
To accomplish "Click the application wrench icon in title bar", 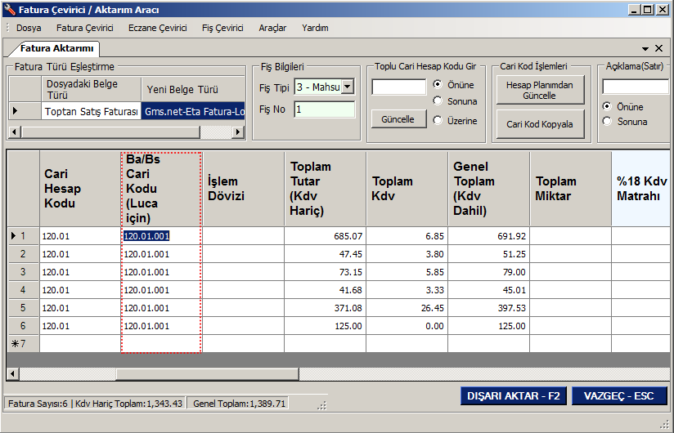I will click(x=10, y=10).
